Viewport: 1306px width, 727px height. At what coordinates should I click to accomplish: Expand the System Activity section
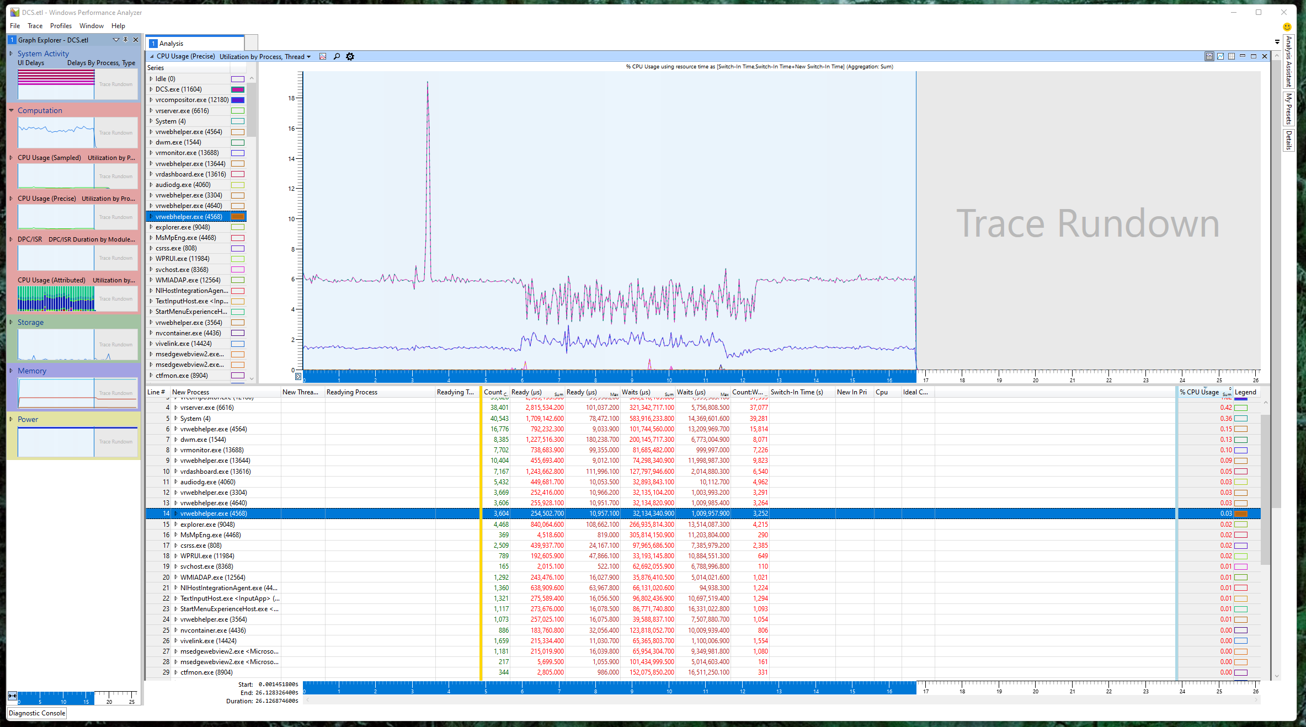[x=11, y=54]
